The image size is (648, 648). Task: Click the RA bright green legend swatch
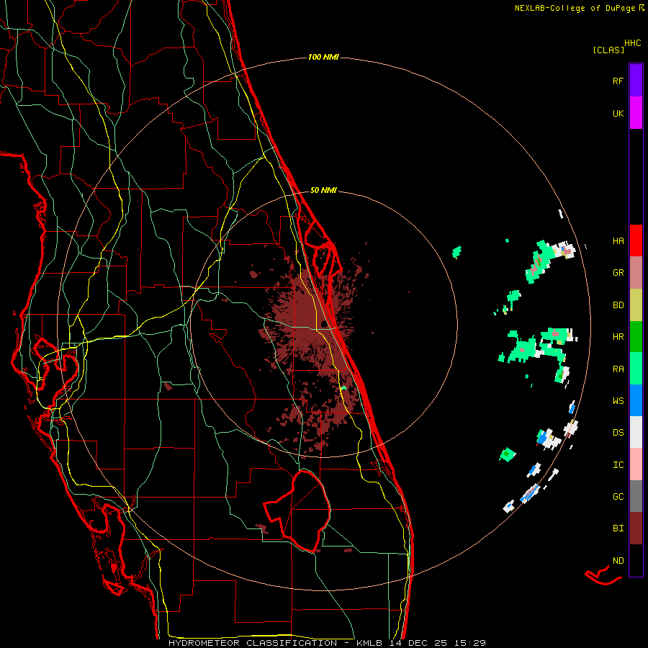(x=636, y=369)
